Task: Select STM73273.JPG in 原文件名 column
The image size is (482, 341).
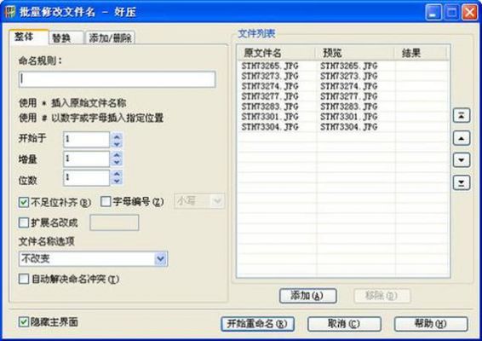Action: pos(270,76)
